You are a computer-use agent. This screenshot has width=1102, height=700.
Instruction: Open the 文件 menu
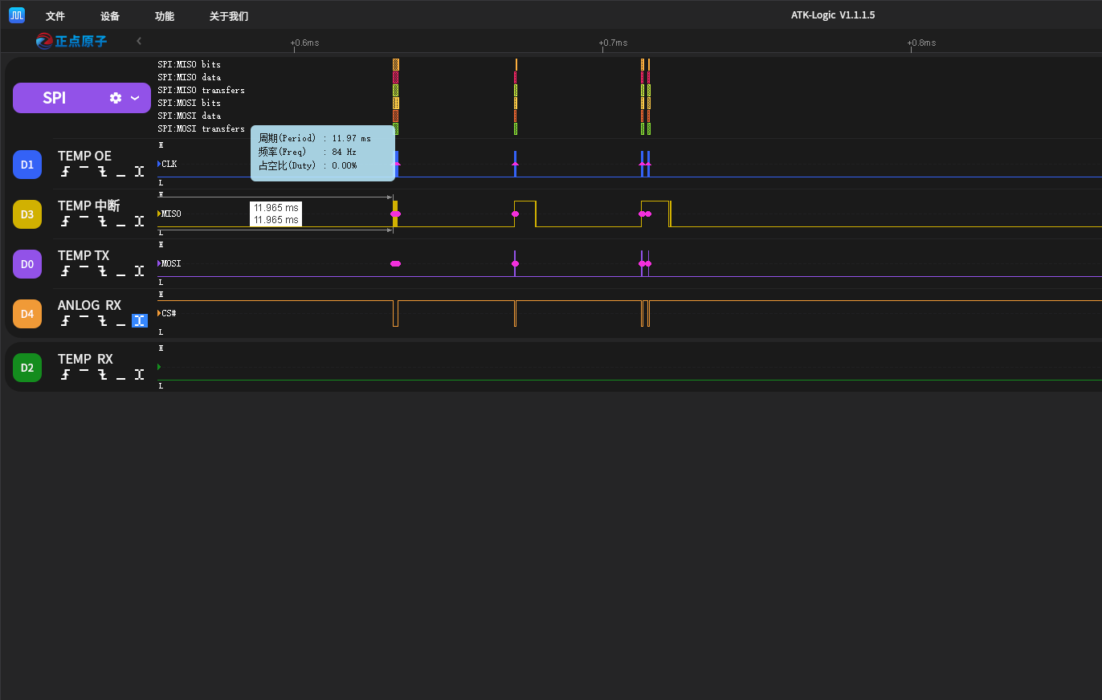tap(55, 16)
